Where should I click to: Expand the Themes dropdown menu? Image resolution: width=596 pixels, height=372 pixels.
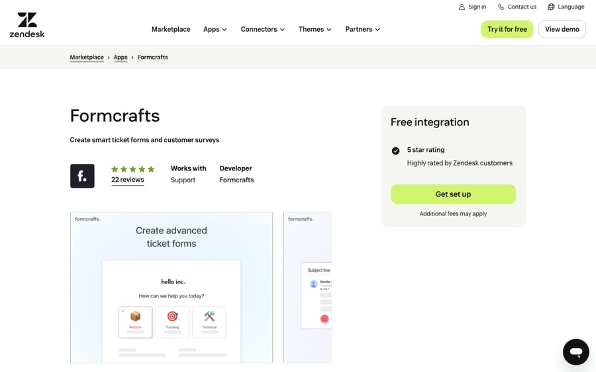(315, 29)
